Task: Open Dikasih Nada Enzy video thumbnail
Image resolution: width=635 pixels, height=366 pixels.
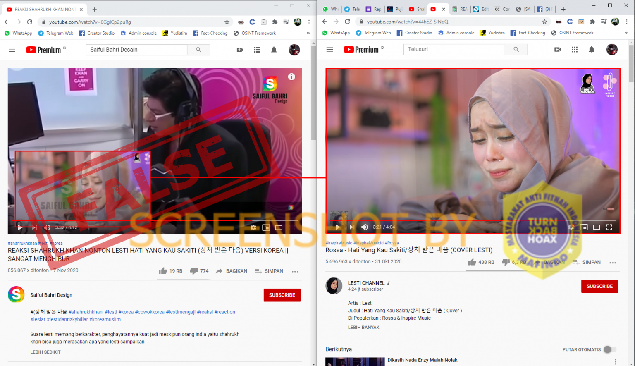Action: click(355, 362)
